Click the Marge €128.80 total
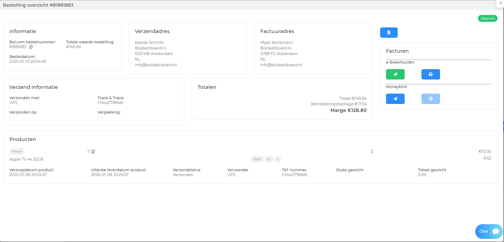The height and width of the screenshot is (242, 504). (348, 110)
